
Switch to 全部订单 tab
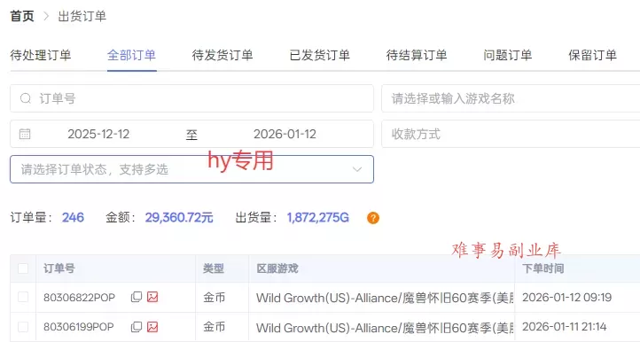coord(131,55)
